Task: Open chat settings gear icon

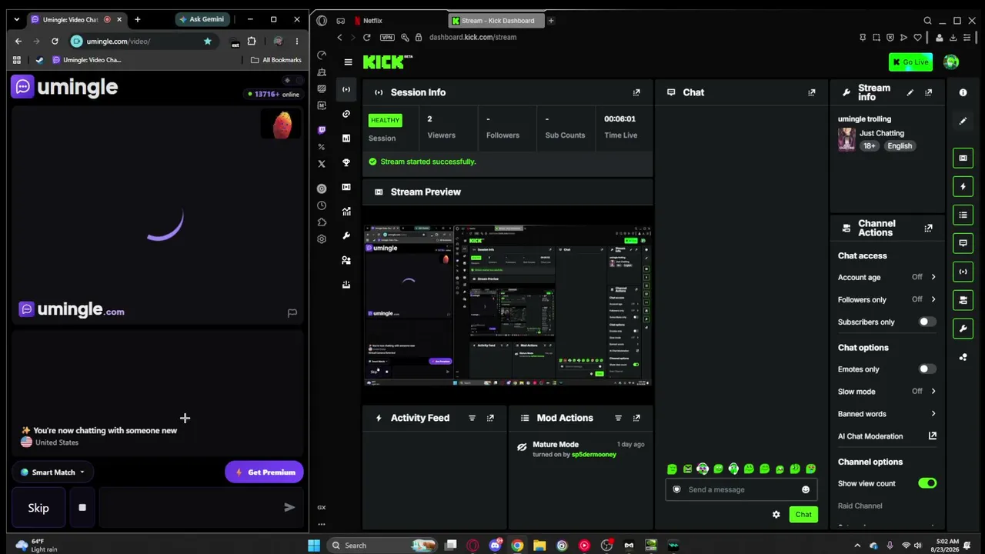Action: point(776,515)
